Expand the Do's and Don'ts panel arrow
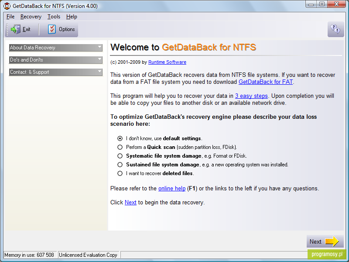Screen dimensions: 349x262 click(99, 59)
